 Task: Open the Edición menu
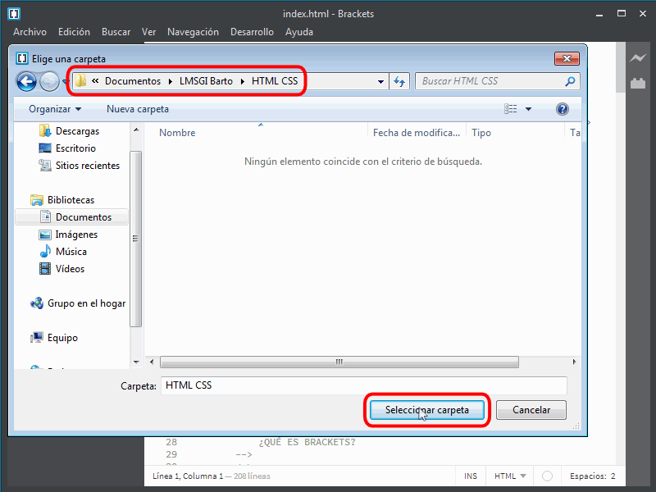(x=74, y=32)
